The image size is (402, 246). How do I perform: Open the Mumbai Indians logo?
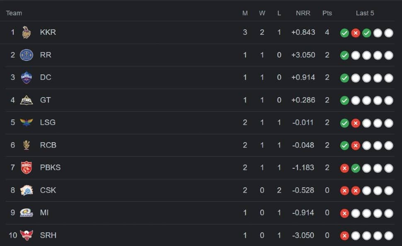[27, 213]
